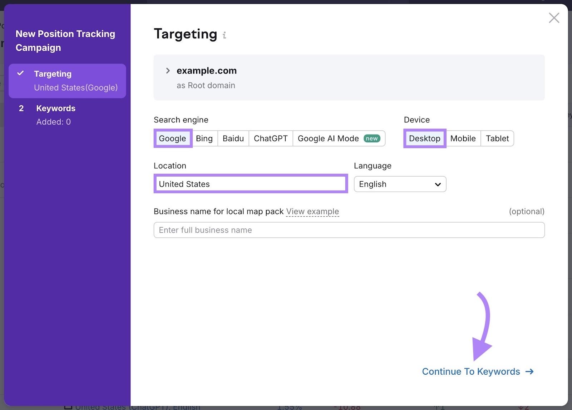
Task: Expand the example.com root domain details
Action: (167, 70)
